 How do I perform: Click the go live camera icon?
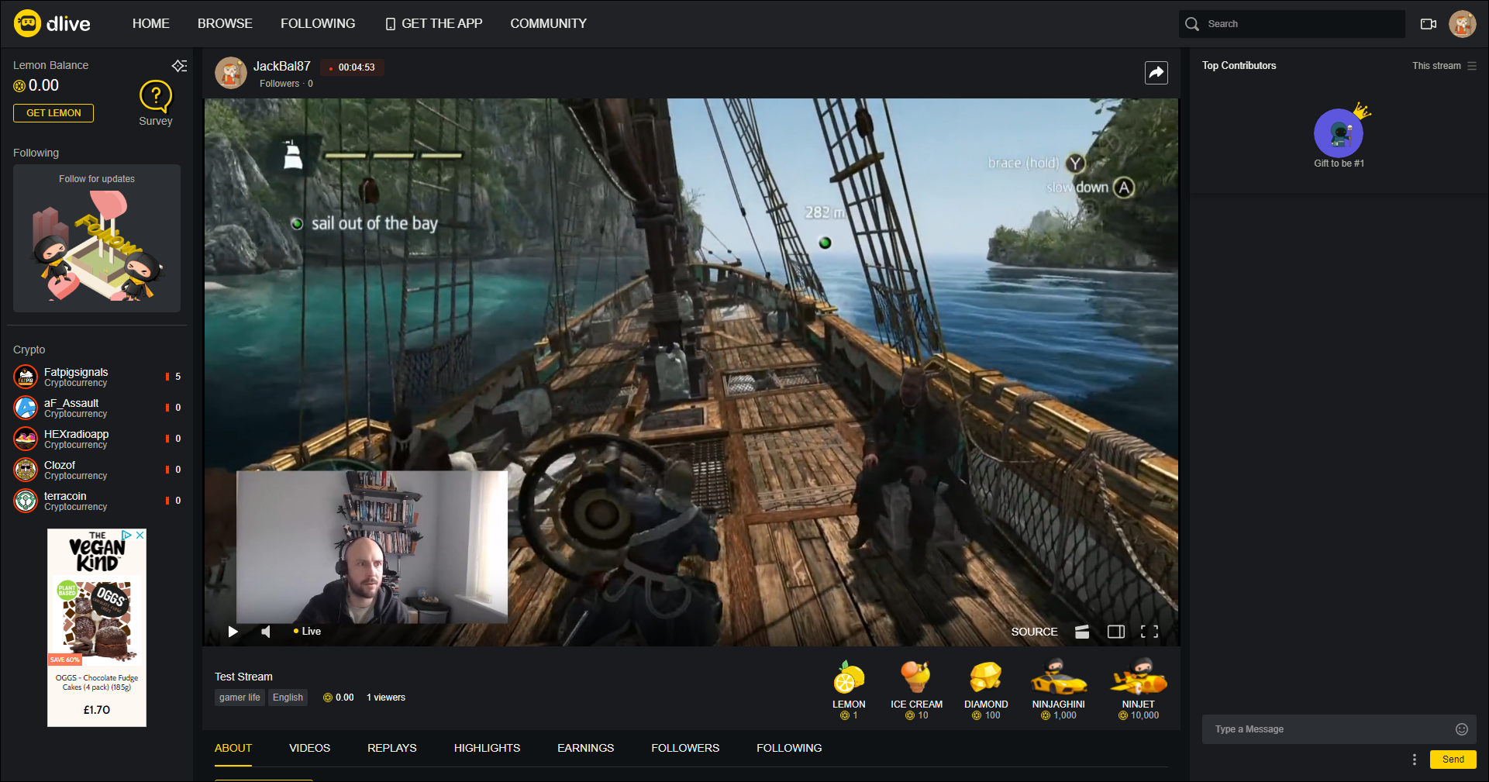coord(1428,24)
